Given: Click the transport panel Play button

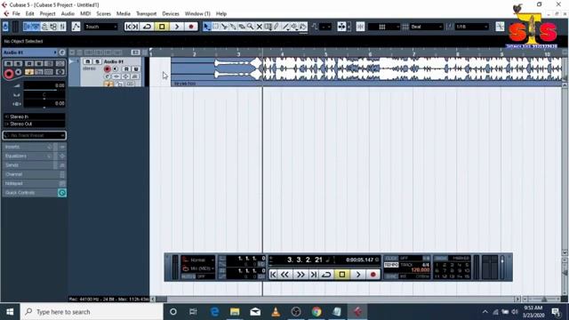Looking at the screenshot, I should click(357, 275).
